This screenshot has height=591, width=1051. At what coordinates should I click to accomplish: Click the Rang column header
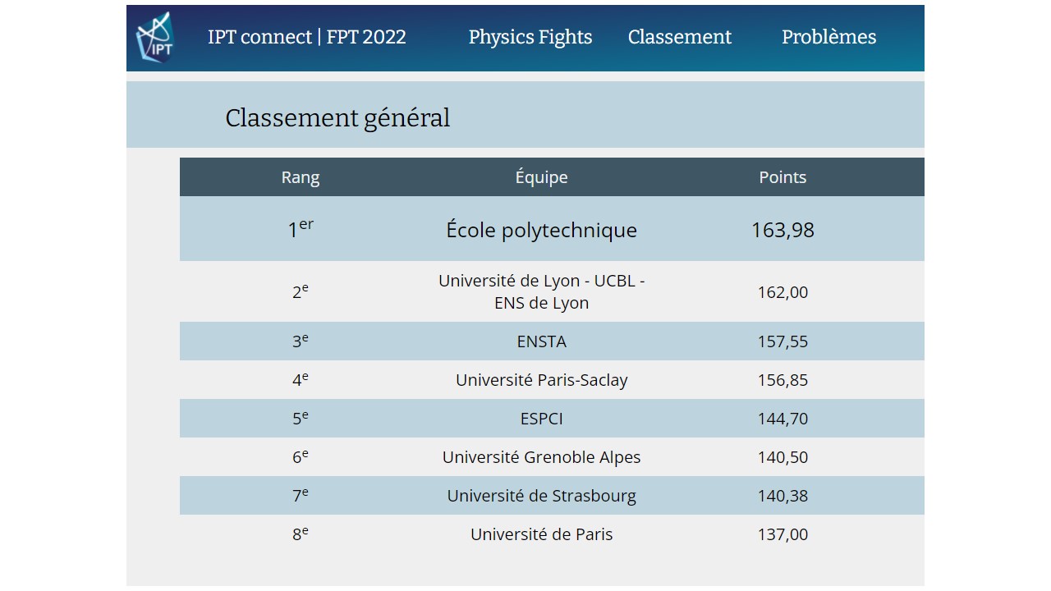click(x=301, y=177)
